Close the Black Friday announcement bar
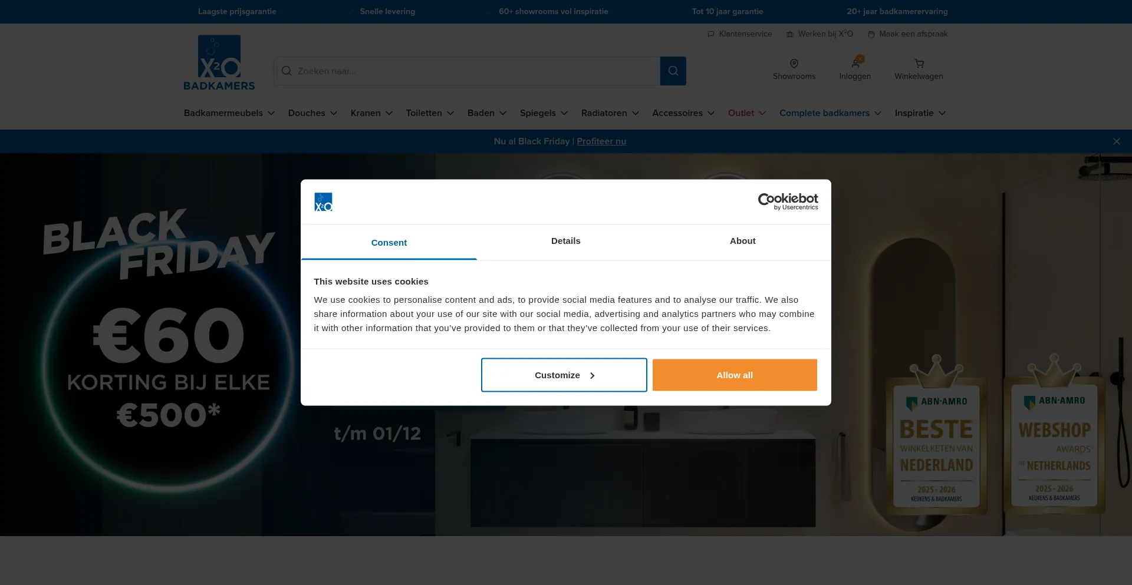 pyautogui.click(x=1116, y=141)
